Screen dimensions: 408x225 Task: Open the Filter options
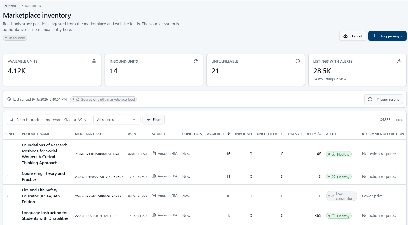tap(154, 119)
